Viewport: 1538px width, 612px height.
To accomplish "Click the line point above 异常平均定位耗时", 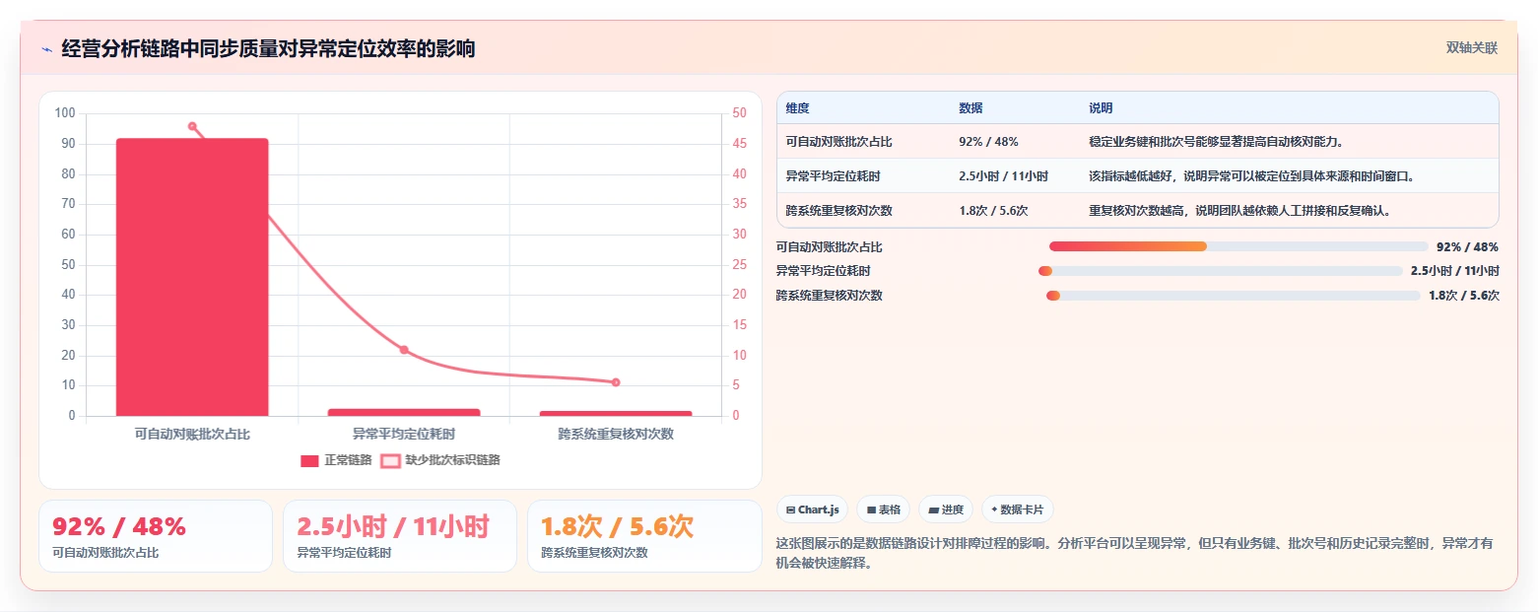I will [404, 350].
